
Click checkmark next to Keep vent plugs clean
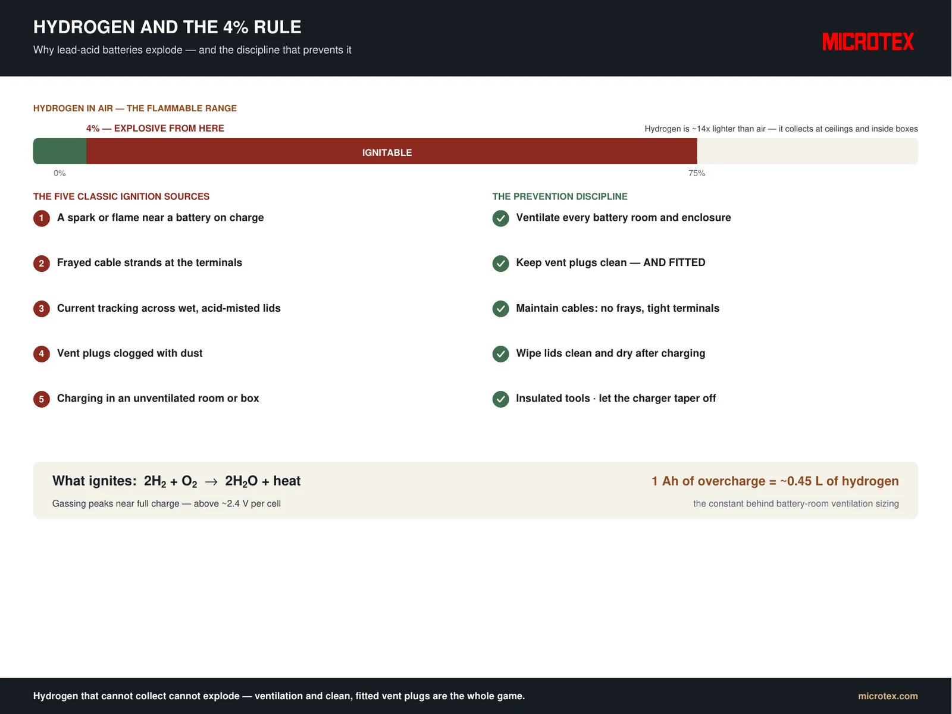tap(501, 264)
